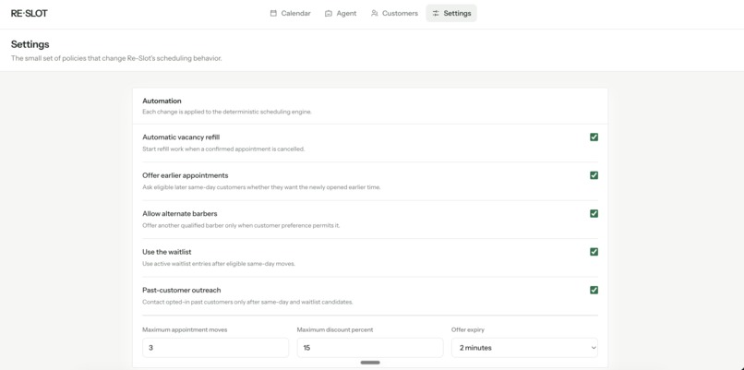Uncheck Offer earlier appointments
Image resolution: width=744 pixels, height=370 pixels.
coord(594,175)
